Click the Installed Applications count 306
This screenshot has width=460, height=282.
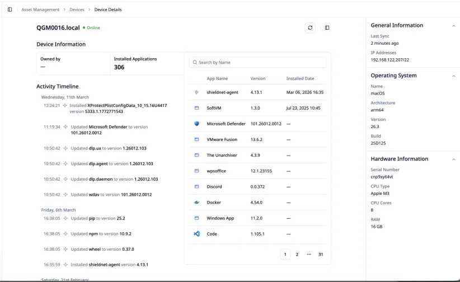(x=119, y=67)
